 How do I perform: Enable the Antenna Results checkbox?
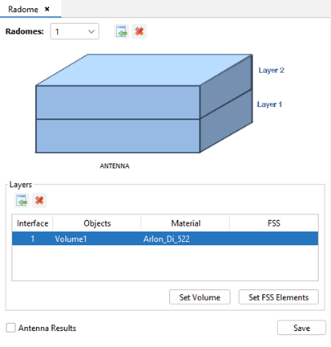click(x=11, y=328)
